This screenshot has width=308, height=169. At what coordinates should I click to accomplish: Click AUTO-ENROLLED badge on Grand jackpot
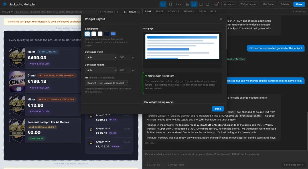pos(39,88)
